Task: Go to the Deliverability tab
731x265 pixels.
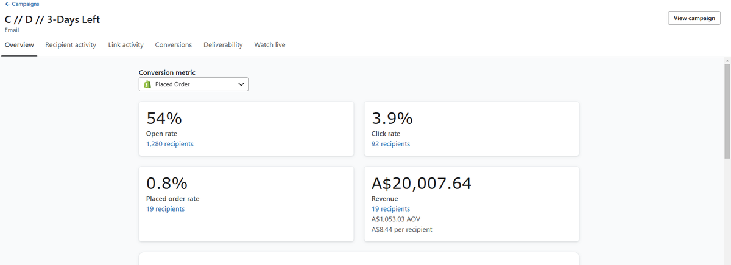Action: pyautogui.click(x=223, y=45)
